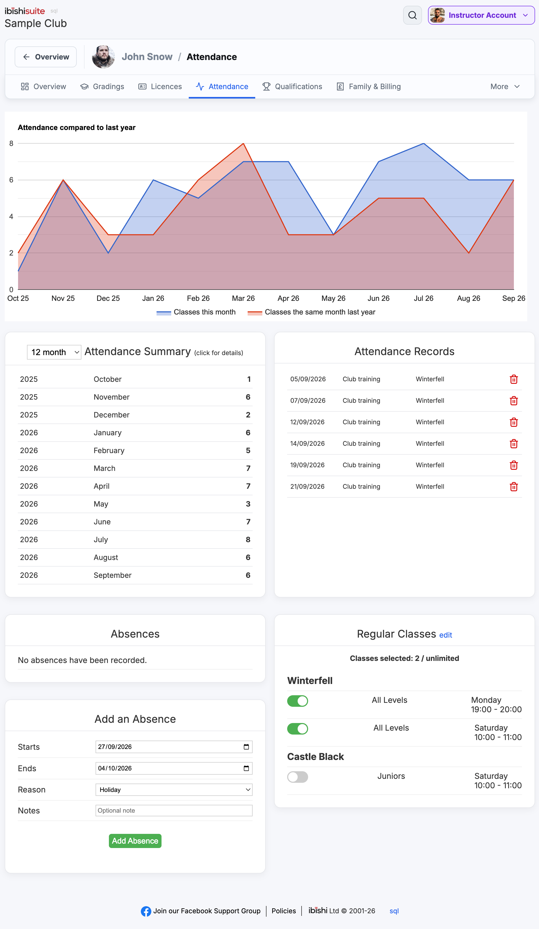Click the Instructor Account avatar image
Image resolution: width=539 pixels, height=929 pixels.
coord(437,15)
